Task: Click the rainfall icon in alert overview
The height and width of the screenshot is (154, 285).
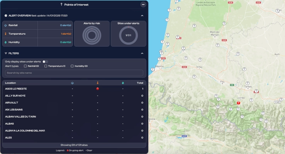Action: [6, 25]
